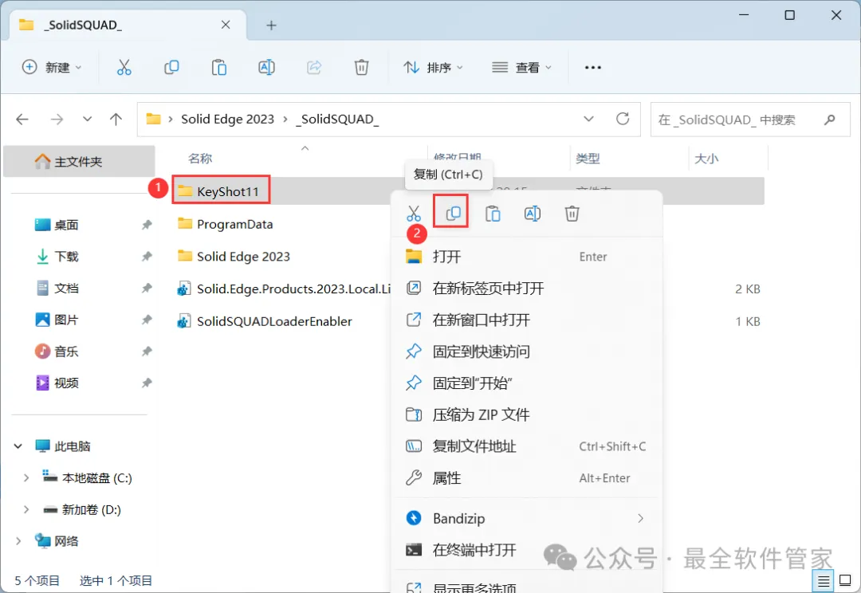Viewport: 861px width, 593px height.
Task: Click Solid Edge 2023 in the breadcrumb
Action: 227,119
